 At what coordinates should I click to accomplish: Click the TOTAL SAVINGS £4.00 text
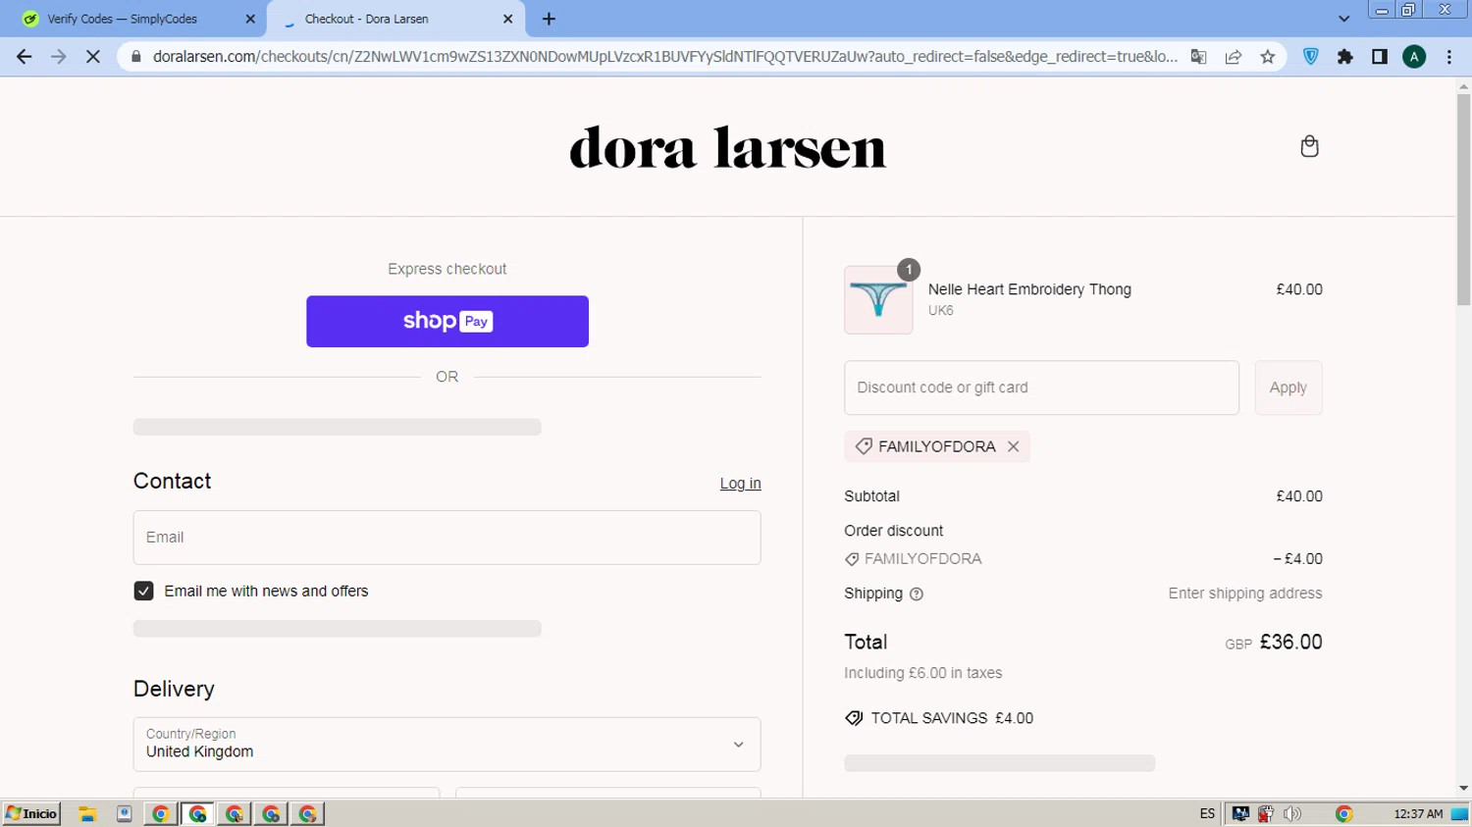pos(952,718)
